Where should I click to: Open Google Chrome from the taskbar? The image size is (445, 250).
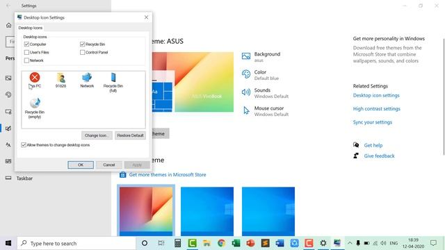pos(221,243)
